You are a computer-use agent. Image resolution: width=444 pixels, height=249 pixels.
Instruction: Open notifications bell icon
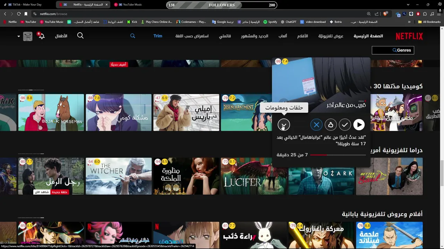tap(41, 36)
